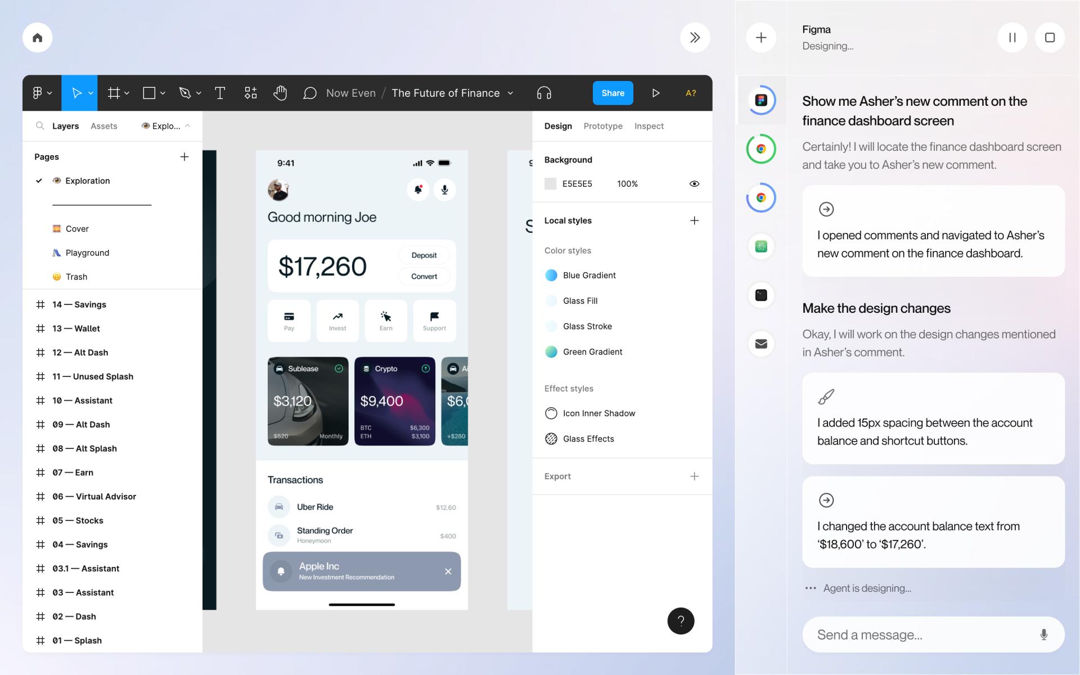The width and height of the screenshot is (1080, 675).
Task: Select the blue-ringed Chrome task icon
Action: coord(761,198)
